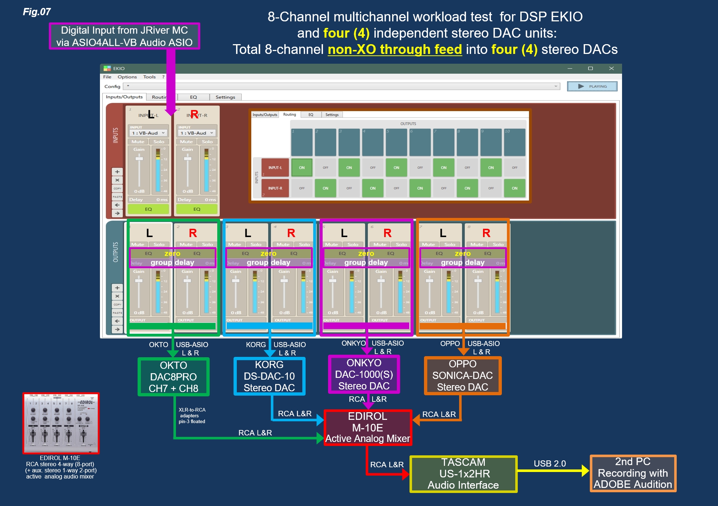Click output column 10 tile in routing matrix
718x506 pixels.
(515, 142)
